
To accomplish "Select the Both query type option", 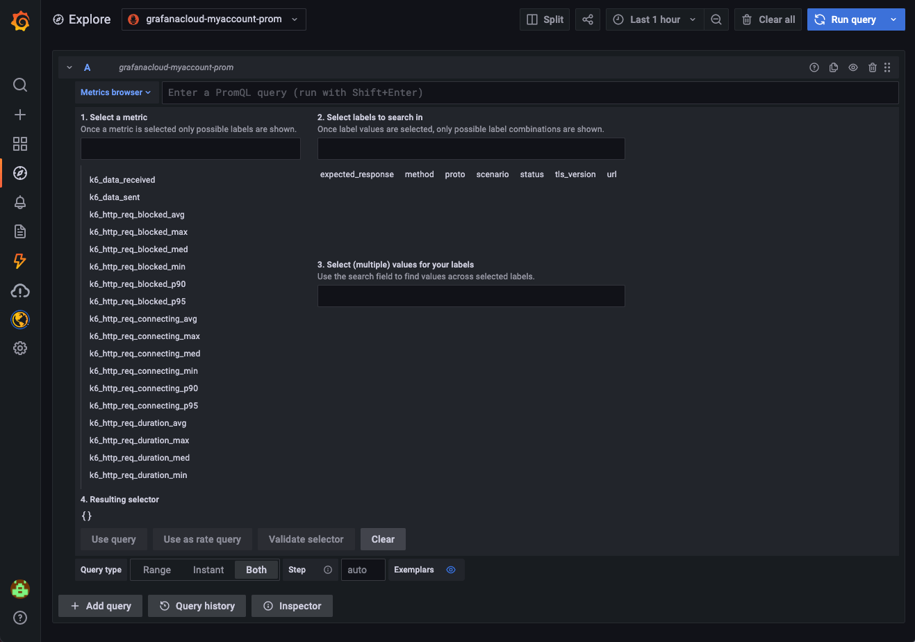I will coord(256,569).
